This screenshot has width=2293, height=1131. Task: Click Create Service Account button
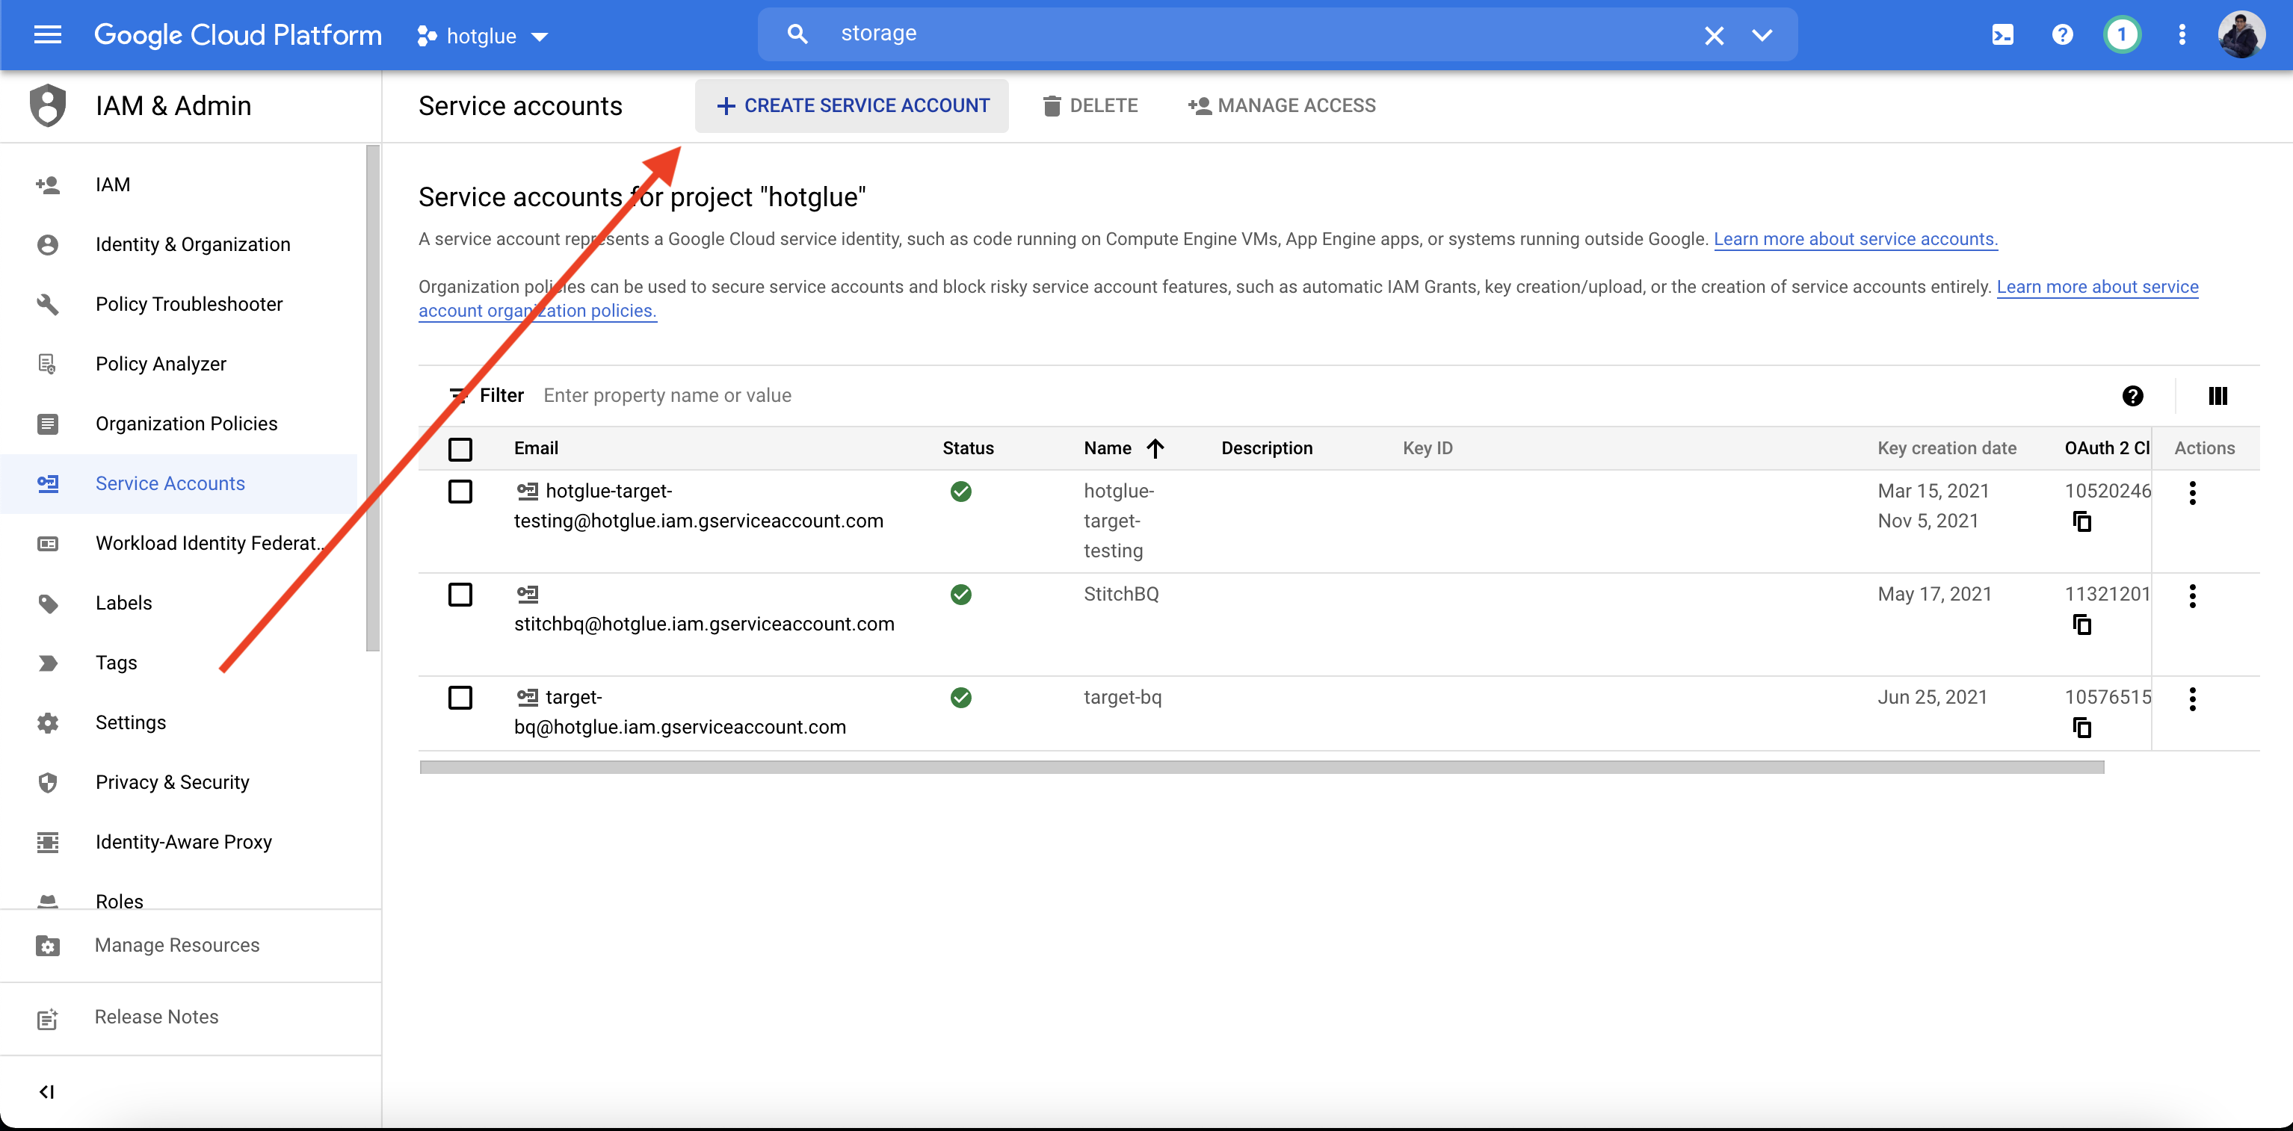pos(852,106)
